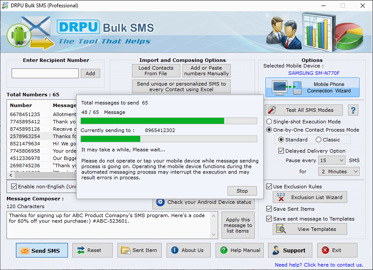
Task: Stop the message sending process
Action: pyautogui.click(x=242, y=190)
